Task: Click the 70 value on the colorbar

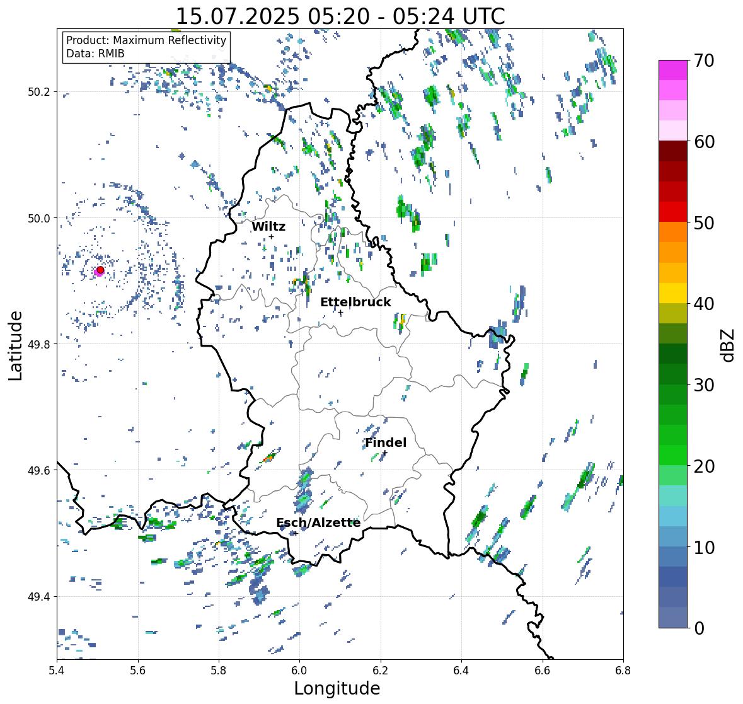Action: point(704,60)
